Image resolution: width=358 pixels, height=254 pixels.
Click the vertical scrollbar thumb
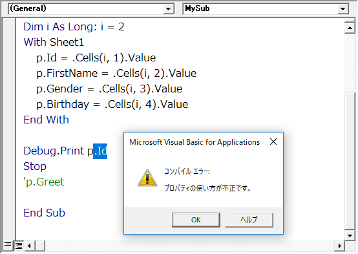(x=350, y=160)
